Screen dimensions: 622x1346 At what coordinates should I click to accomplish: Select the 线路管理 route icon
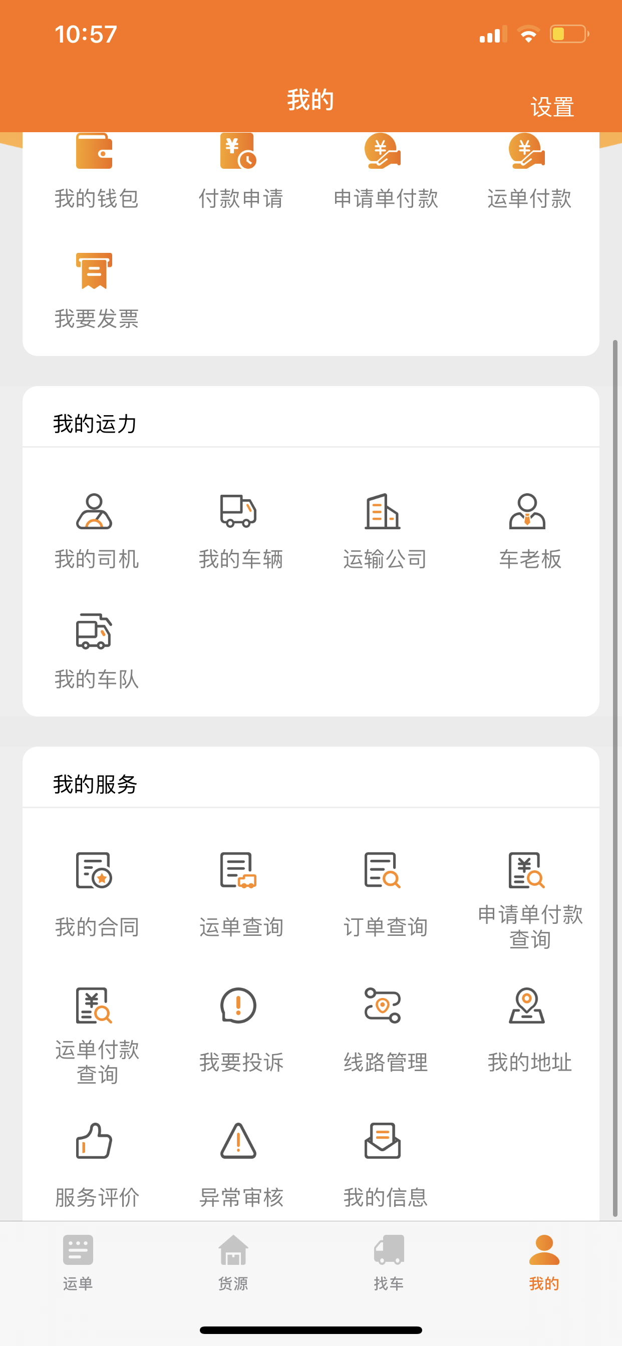[383, 1005]
